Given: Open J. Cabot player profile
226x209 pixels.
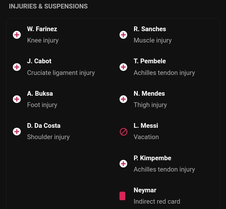Looking at the screenshot, I should pos(39,61).
